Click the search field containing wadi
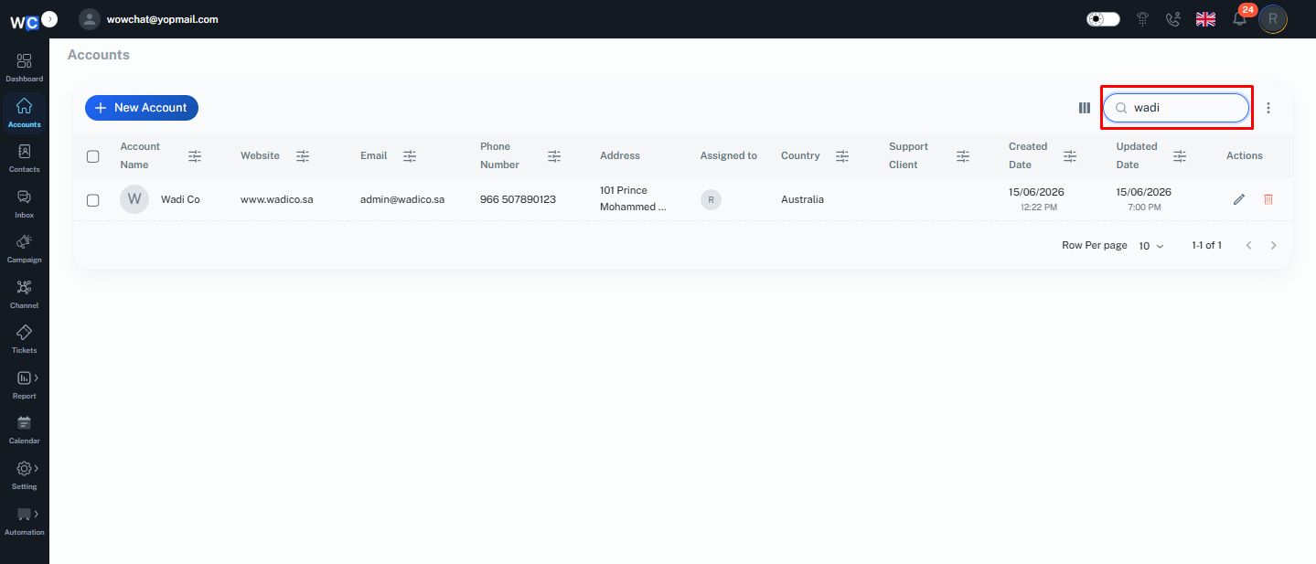Screen dimensions: 1316x564 coord(1176,108)
